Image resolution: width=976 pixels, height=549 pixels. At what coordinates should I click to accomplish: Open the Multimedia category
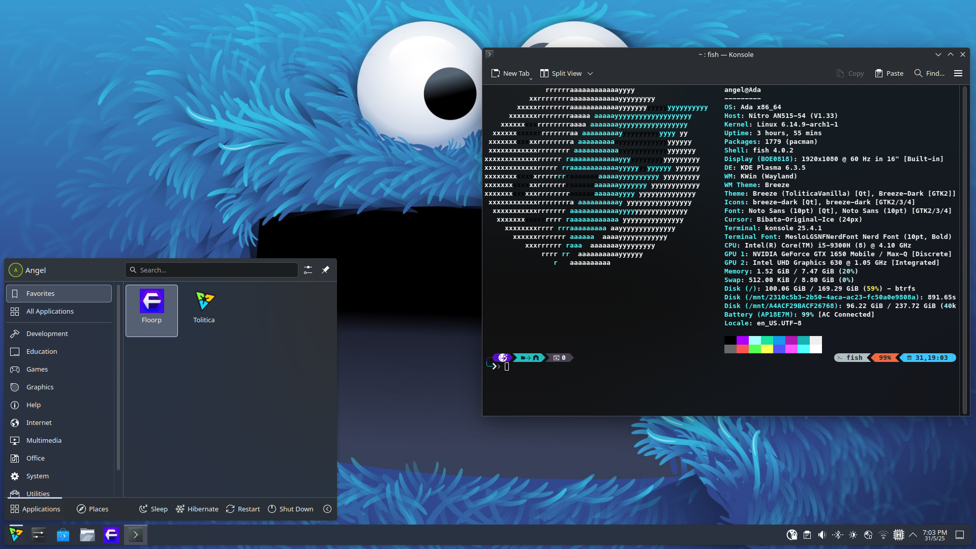click(x=59, y=440)
